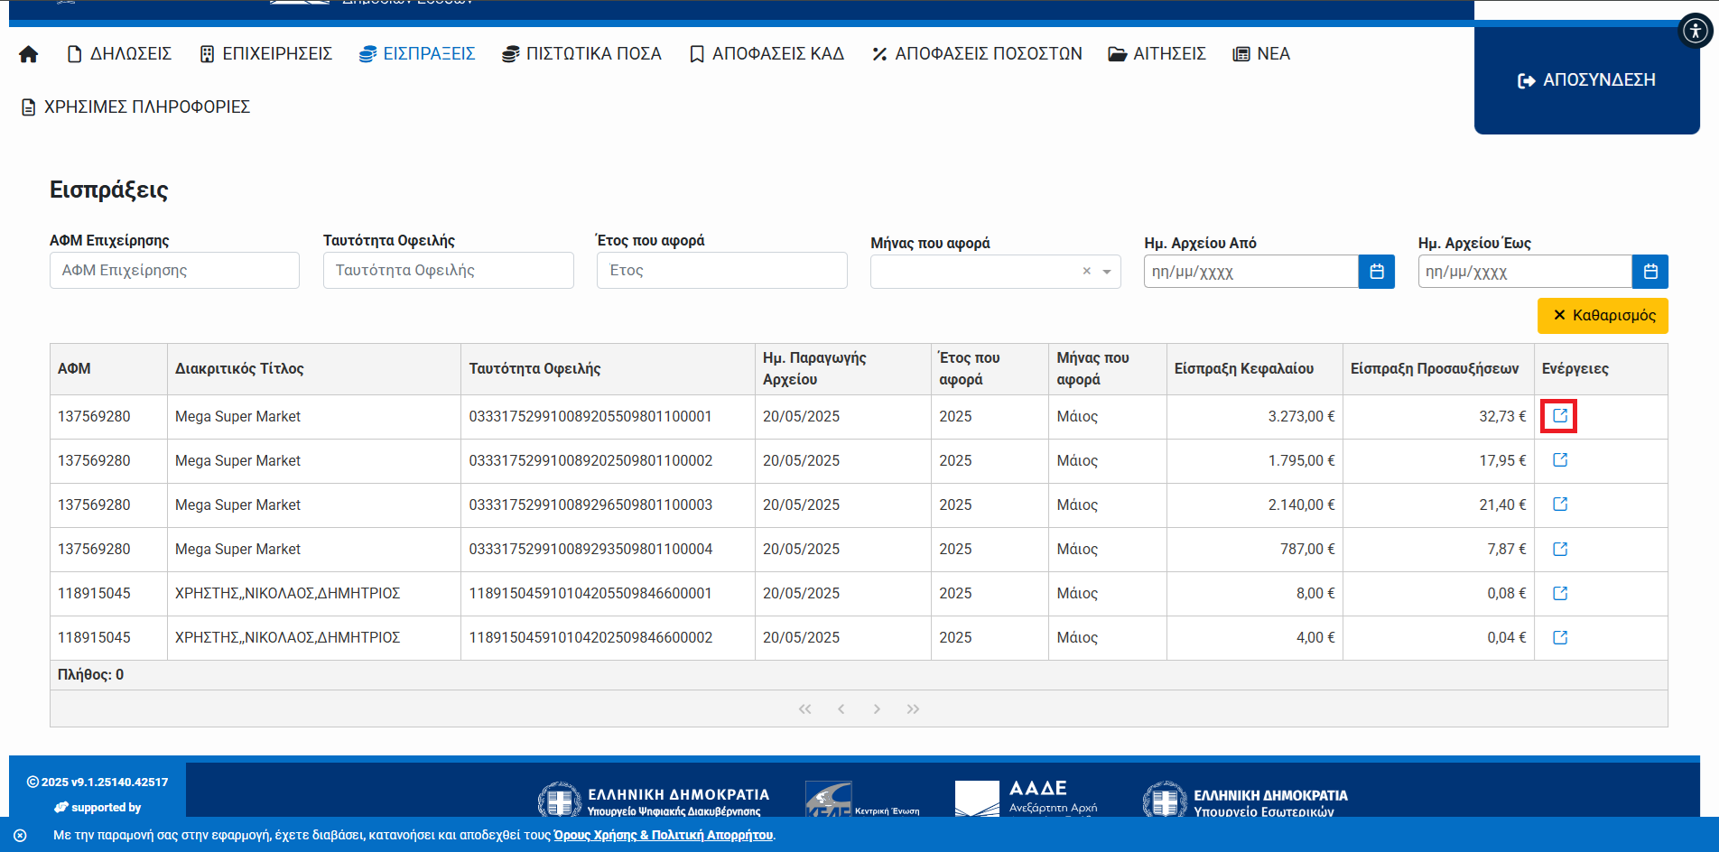Open action icon for row 1.795,00 €

(x=1560, y=460)
